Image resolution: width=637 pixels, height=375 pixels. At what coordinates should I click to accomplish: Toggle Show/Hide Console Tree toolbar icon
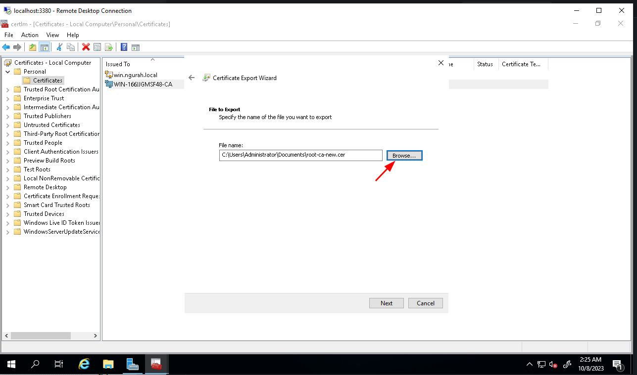click(x=44, y=47)
